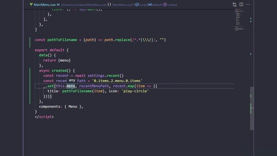277x156 pixels.
Task: Click the curly braces breadcrumb icon
Action: [110, 5]
